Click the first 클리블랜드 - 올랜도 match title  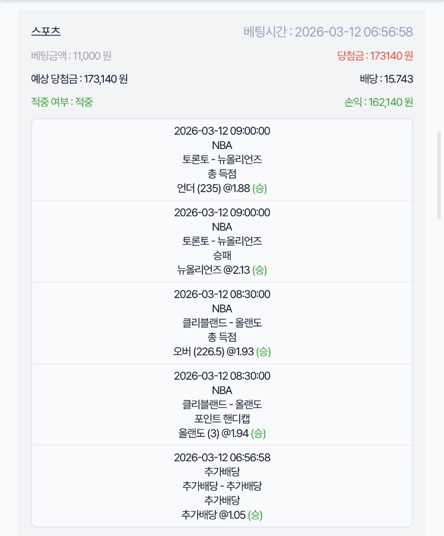pos(221,323)
